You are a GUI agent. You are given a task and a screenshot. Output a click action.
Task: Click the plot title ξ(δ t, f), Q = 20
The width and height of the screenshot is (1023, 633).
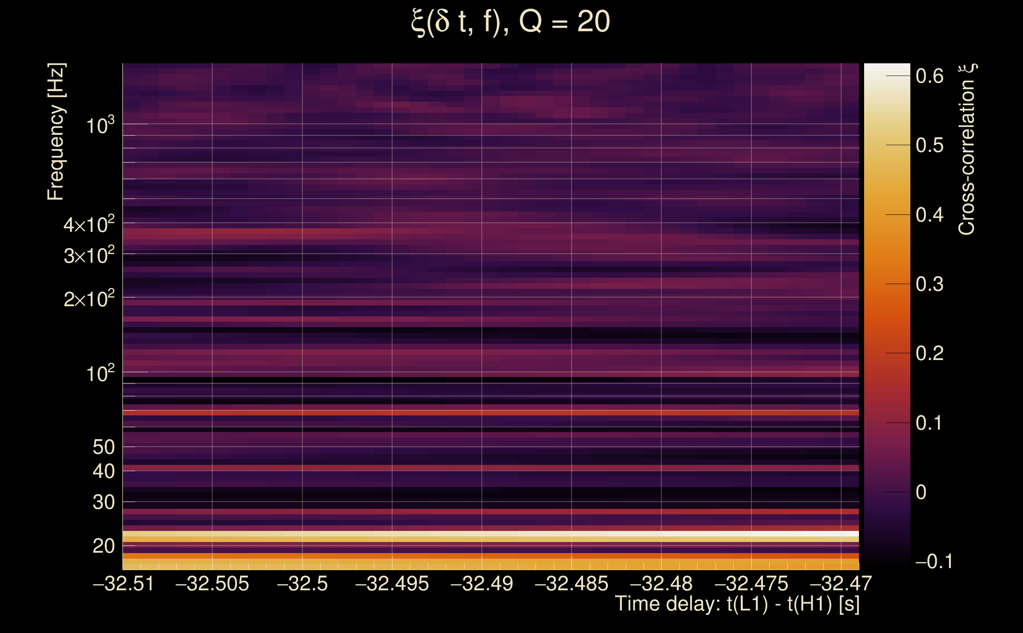click(511, 22)
